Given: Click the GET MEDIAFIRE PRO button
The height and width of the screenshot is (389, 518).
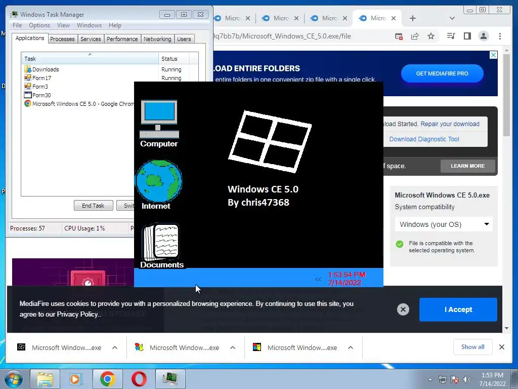Looking at the screenshot, I should [442, 73].
